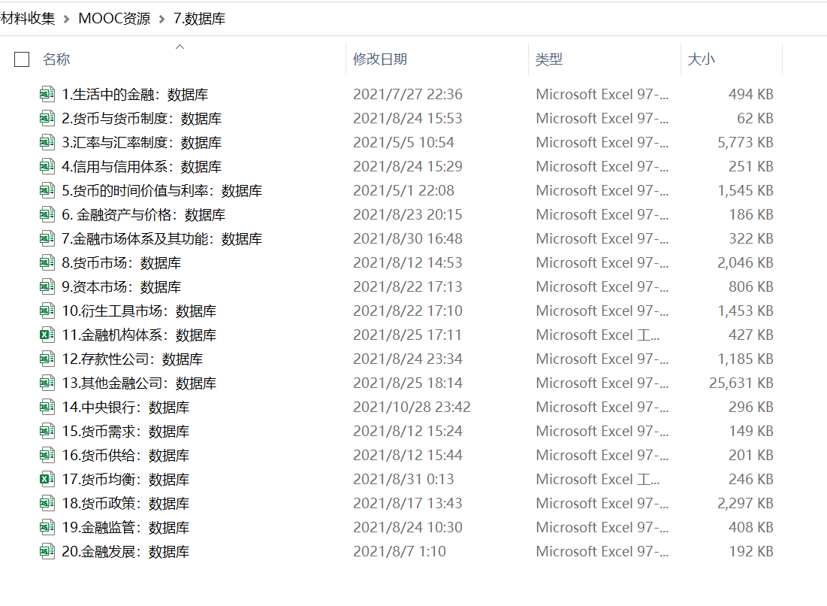827x606 pixels.
Task: Select file name 19.金融监管：数据库
Action: [125, 528]
